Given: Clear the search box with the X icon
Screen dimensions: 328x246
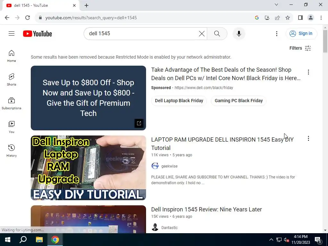Looking at the screenshot, I should pos(202,33).
